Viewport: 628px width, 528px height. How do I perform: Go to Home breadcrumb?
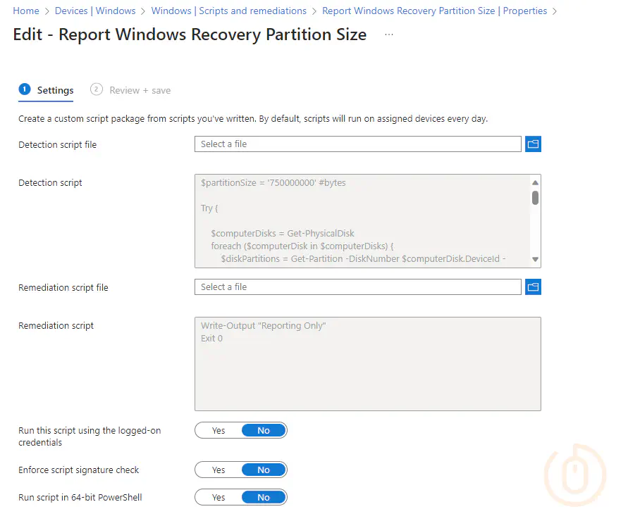coord(26,11)
